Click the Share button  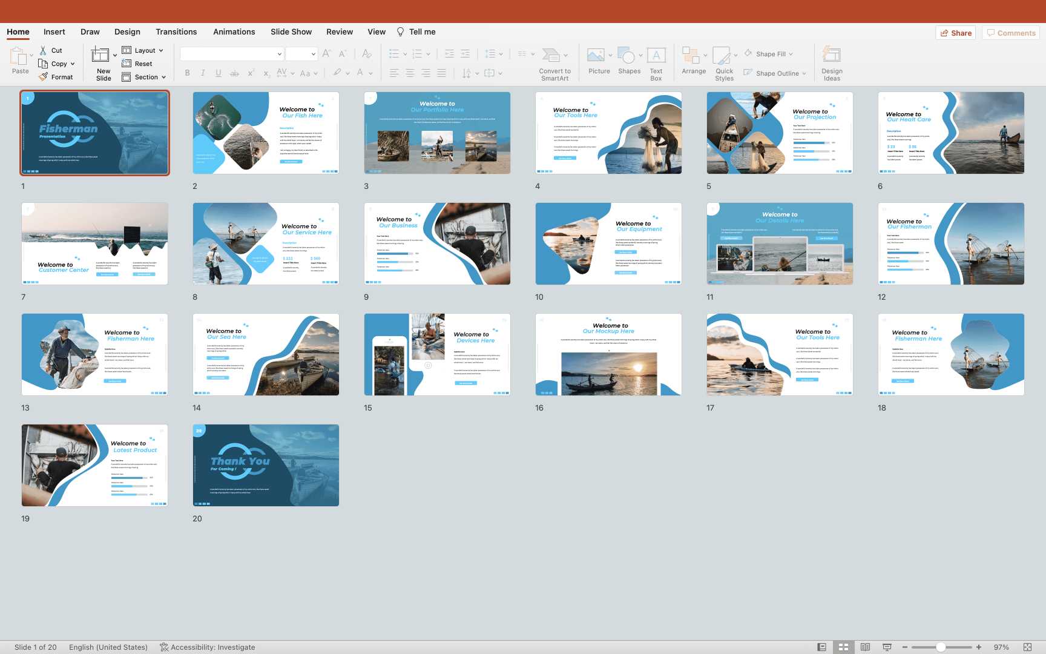[956, 33]
